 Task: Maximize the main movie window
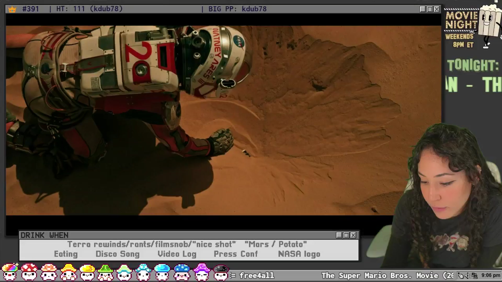coord(430,9)
